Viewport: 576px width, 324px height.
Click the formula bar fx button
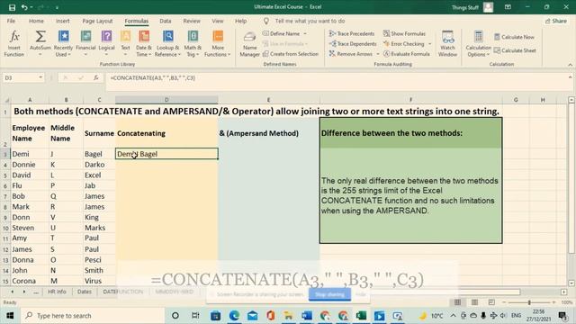click(x=96, y=77)
